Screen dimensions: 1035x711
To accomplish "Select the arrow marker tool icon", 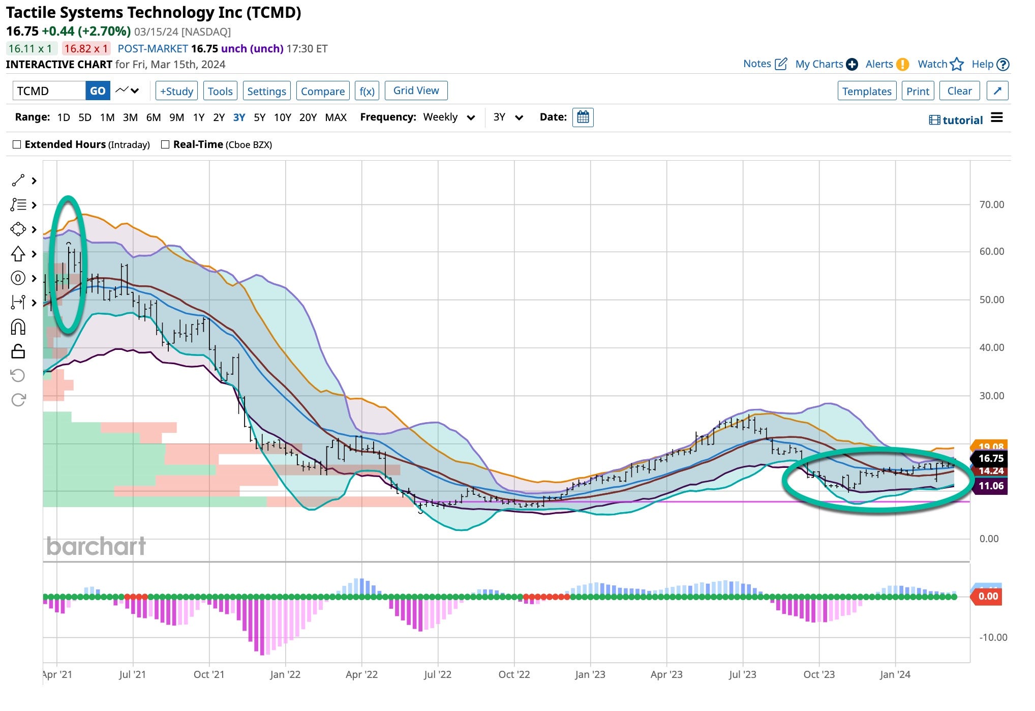I will coord(18,254).
